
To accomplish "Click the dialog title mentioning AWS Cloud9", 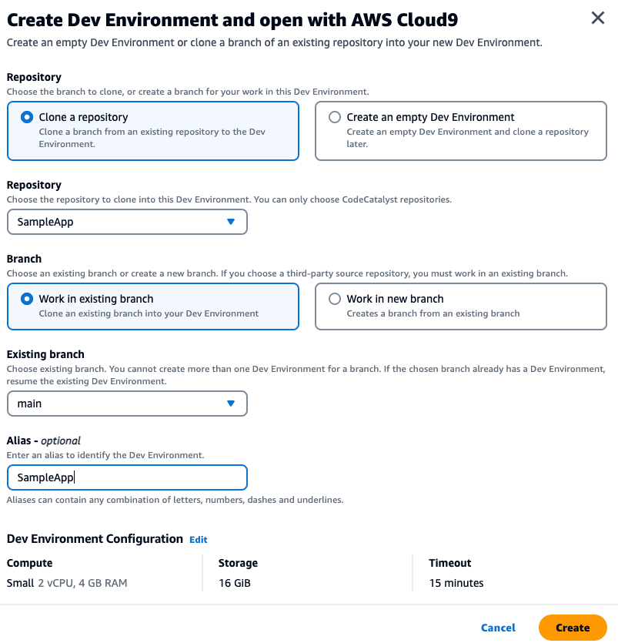I will pyautogui.click(x=232, y=19).
